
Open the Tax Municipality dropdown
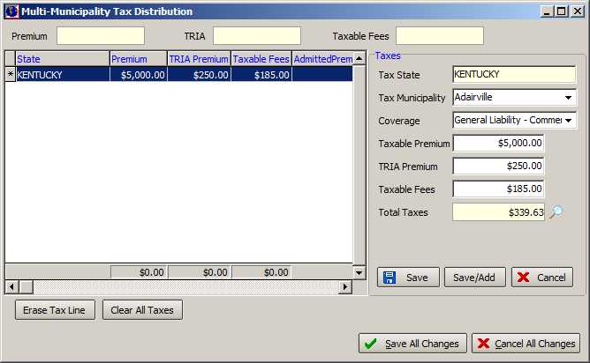pos(567,97)
